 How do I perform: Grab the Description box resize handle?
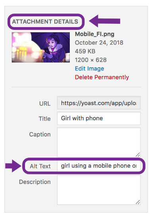point(138,202)
